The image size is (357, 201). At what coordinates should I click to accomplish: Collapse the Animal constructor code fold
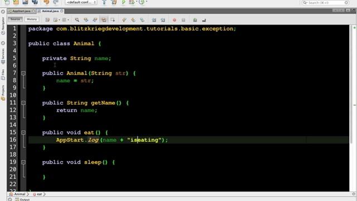pos(23,73)
